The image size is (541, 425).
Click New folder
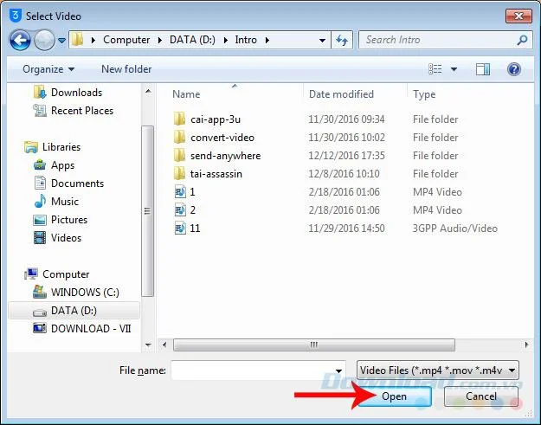[126, 69]
